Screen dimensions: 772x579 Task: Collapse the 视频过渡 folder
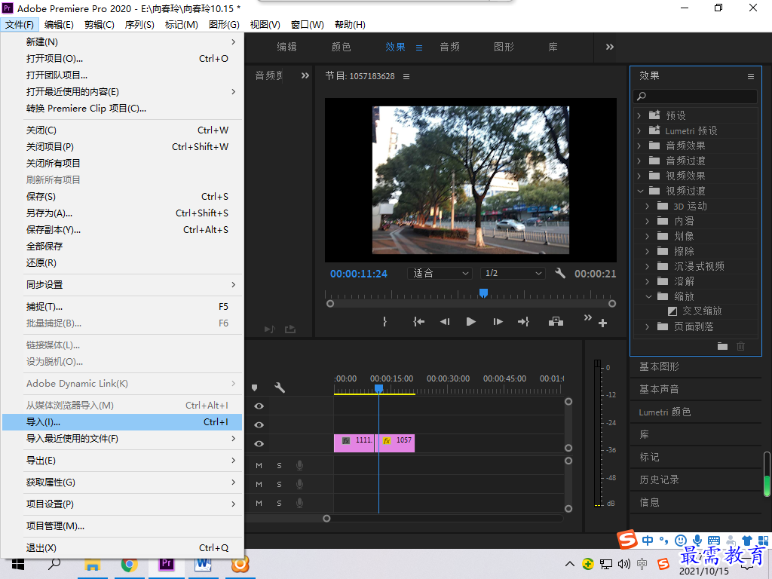click(640, 191)
